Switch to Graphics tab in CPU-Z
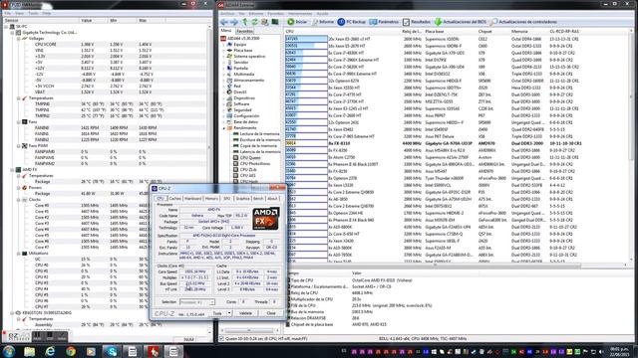Screen dimensions: 638x358 point(242,199)
